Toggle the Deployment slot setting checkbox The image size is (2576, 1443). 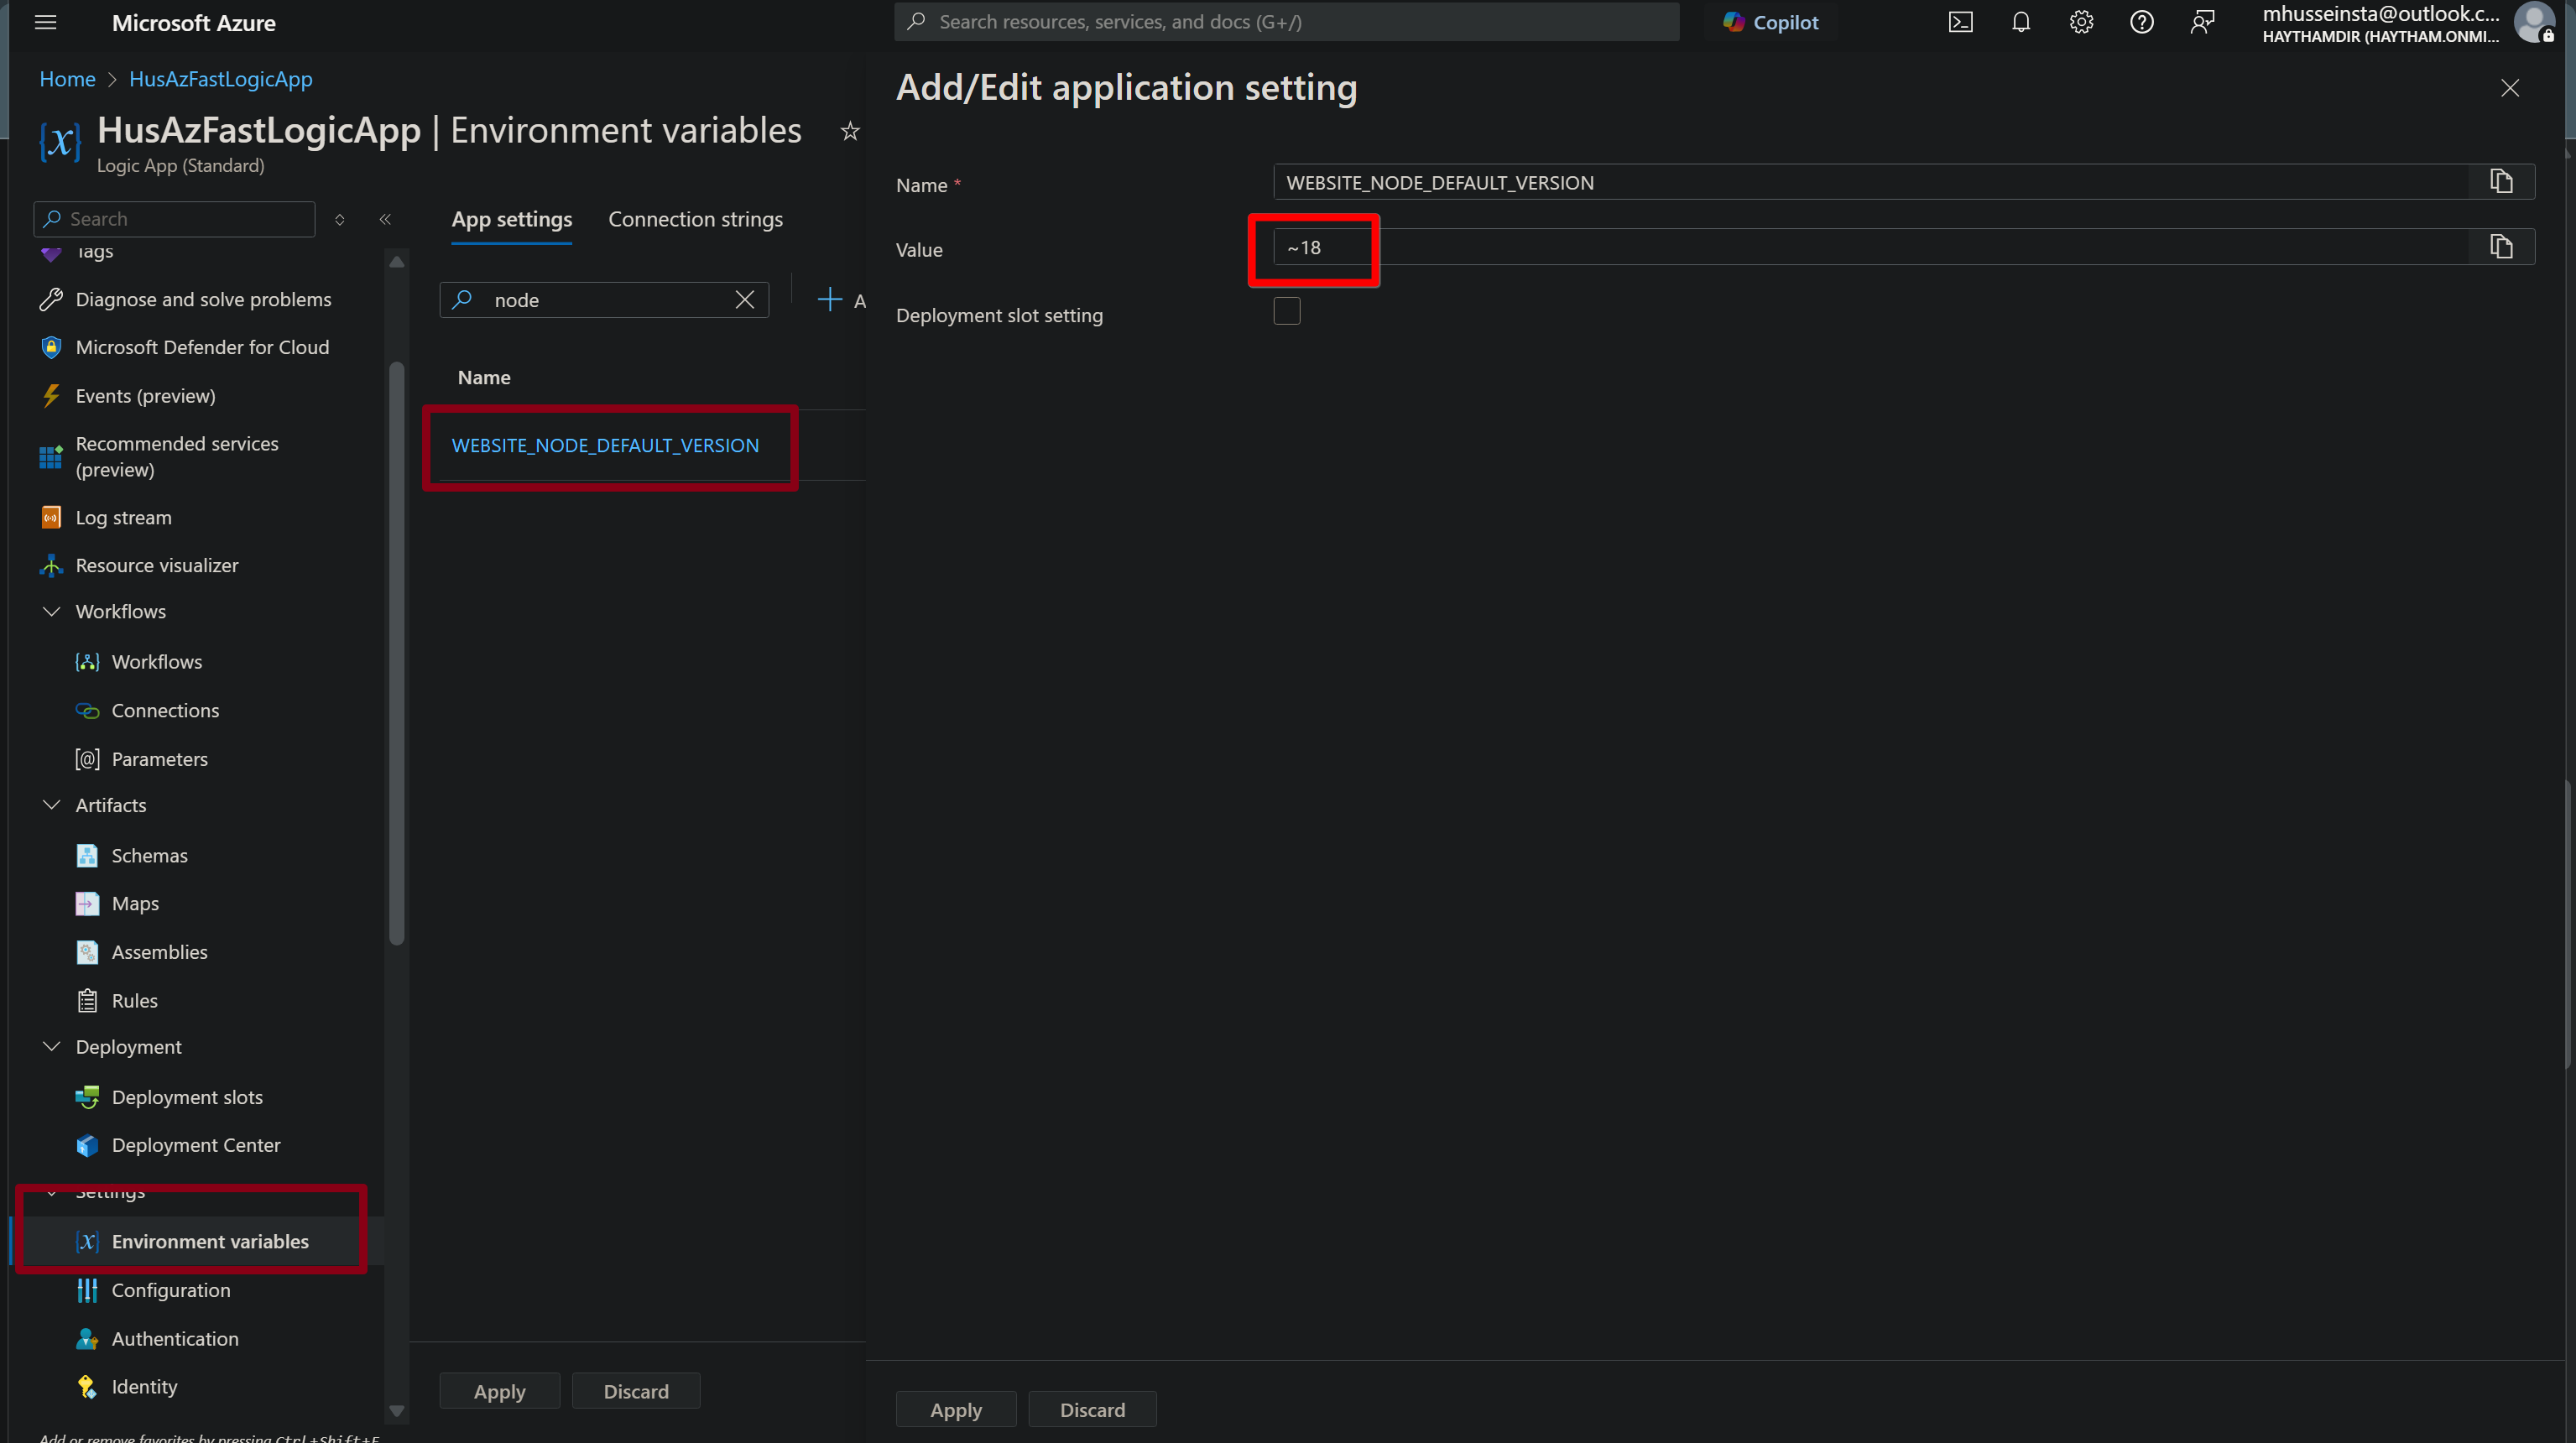click(x=1287, y=312)
